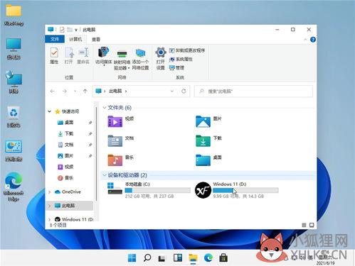Viewport: 355px width, 266px height.
Task: Switch to the Computer (计算机) tab
Action: pos(75,39)
